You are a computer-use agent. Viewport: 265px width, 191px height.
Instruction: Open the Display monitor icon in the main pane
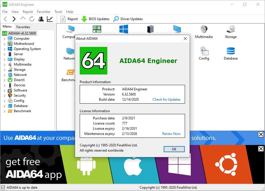pos(177,29)
